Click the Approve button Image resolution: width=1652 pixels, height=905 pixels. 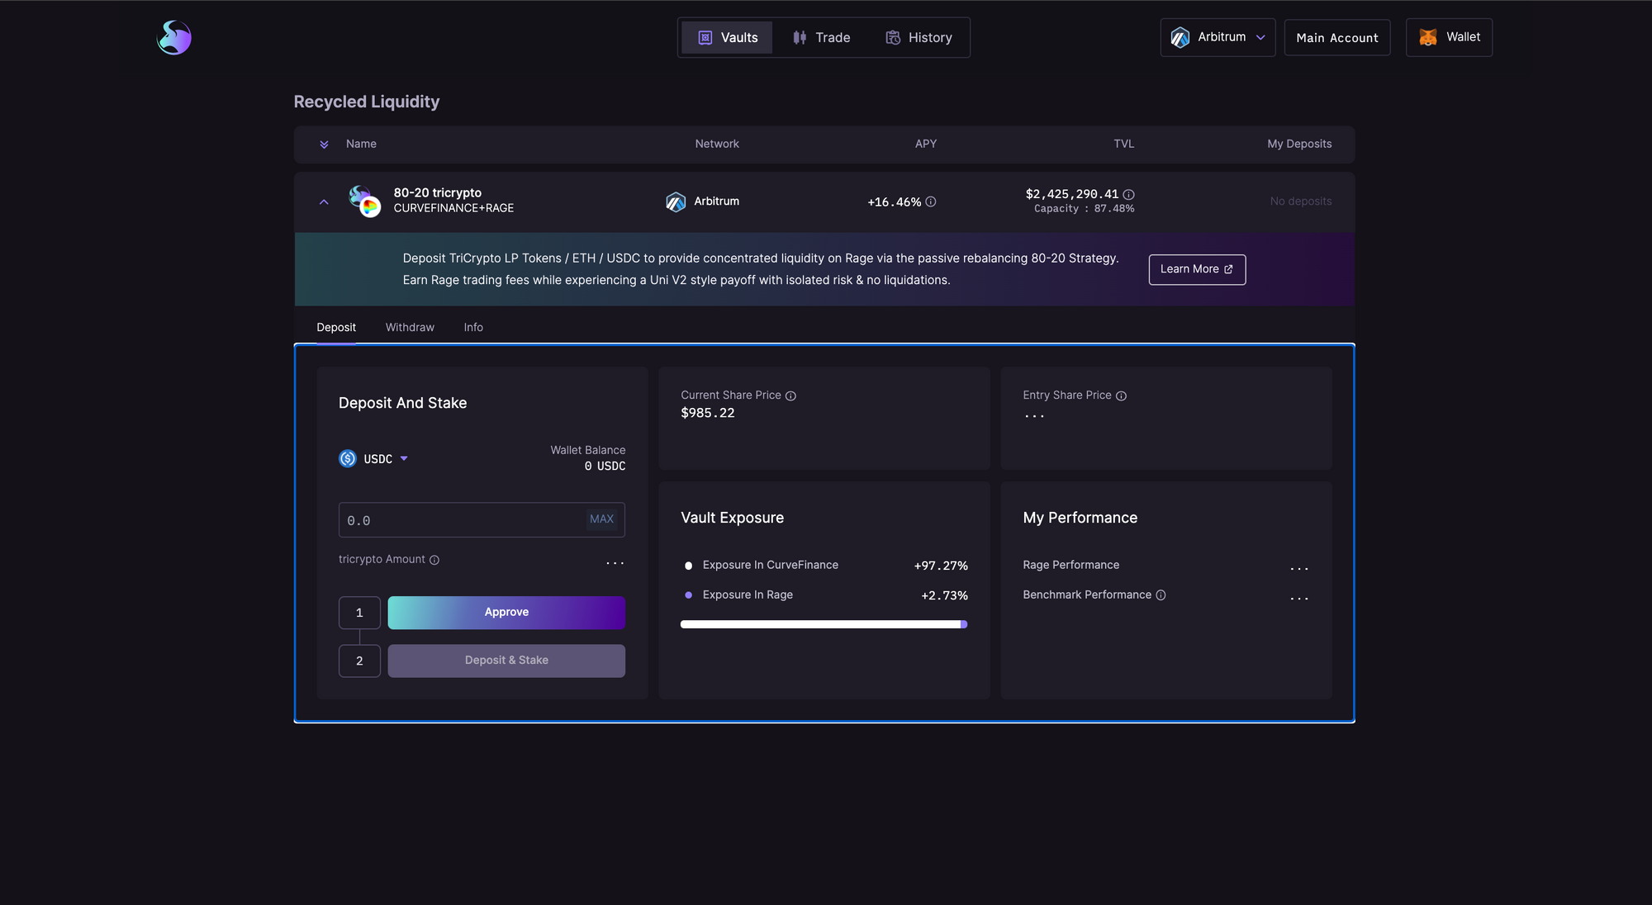point(506,613)
